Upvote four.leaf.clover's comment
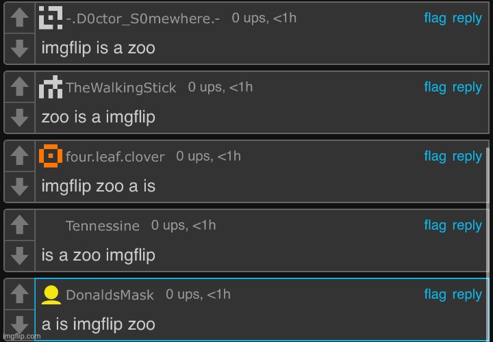This screenshot has height=342, width=493. tap(20, 155)
